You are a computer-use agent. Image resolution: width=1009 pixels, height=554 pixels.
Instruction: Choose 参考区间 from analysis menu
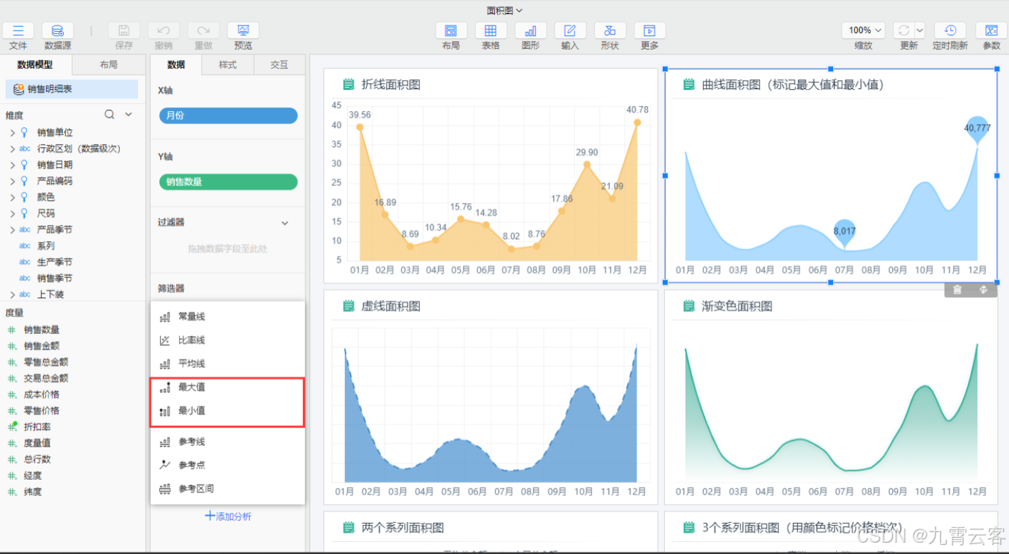[x=227, y=489]
